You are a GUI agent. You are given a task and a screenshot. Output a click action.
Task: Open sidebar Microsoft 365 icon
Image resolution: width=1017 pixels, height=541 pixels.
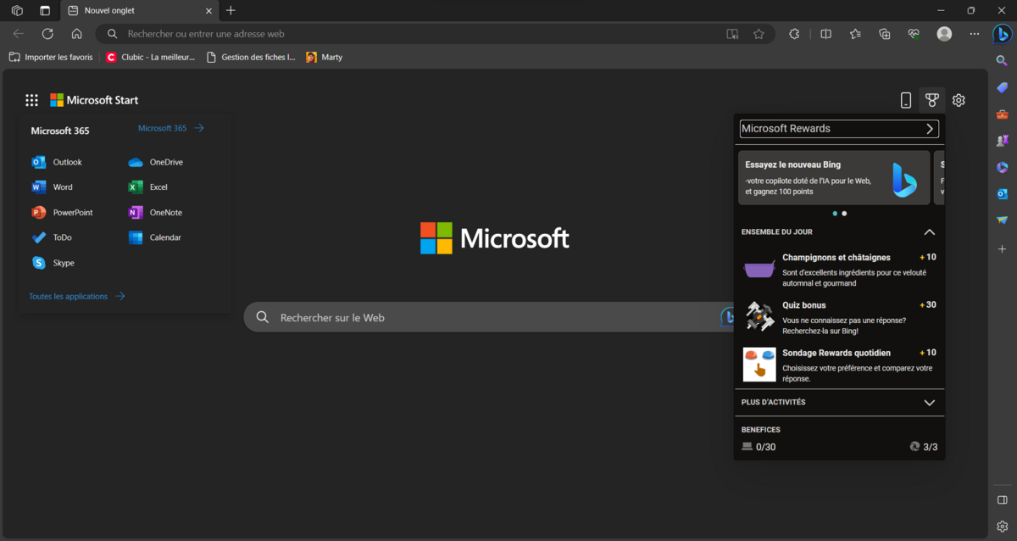pos(1003,167)
